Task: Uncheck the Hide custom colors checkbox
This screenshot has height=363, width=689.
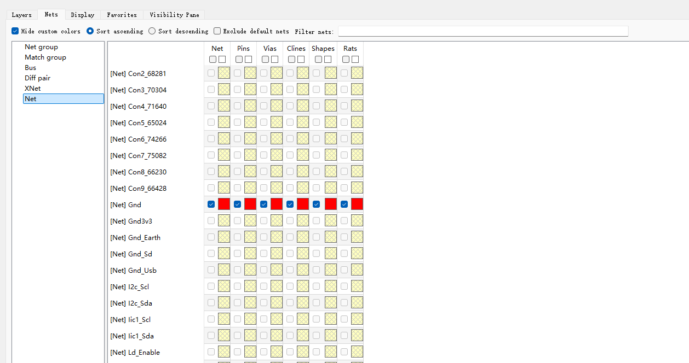Action: point(15,31)
